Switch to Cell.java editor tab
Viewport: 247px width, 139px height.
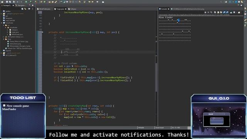pos(72,9)
